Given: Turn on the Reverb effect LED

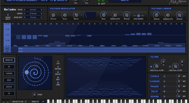Looking at the screenshot, I should click(x=164, y=96).
